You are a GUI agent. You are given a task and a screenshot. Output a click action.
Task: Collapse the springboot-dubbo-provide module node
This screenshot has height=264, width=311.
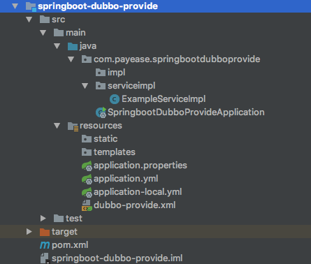tap(15, 6)
